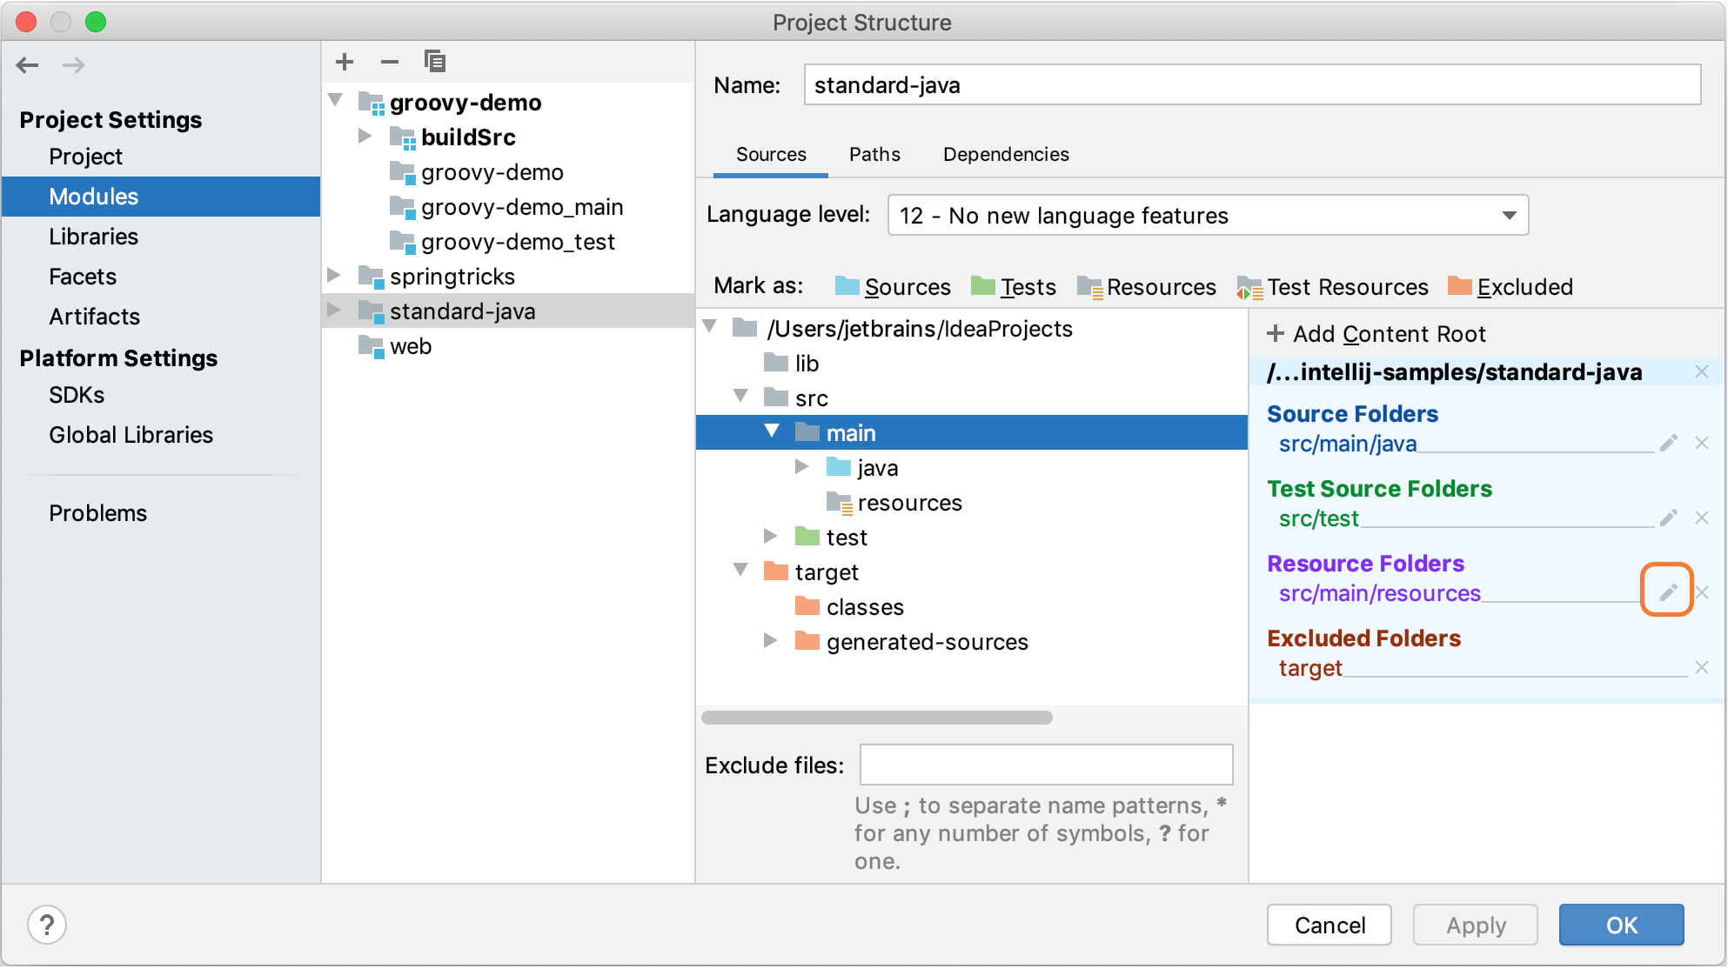
Task: Click the remove icon next to src/main/java
Action: [x=1702, y=444]
